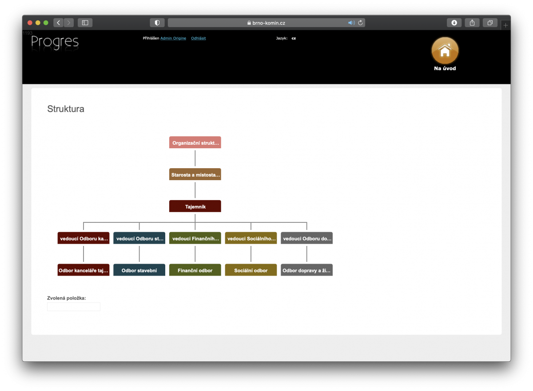
Task: Open the privacy shield icon
Action: (x=157, y=23)
